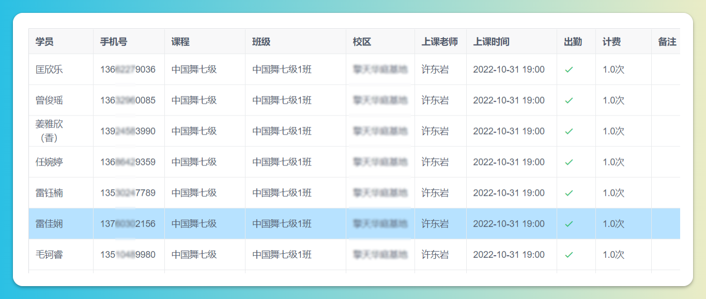Viewport: 706px width, 299px height.
Task: Select student name 姜雅欣(香)
Action: [x=49, y=131]
